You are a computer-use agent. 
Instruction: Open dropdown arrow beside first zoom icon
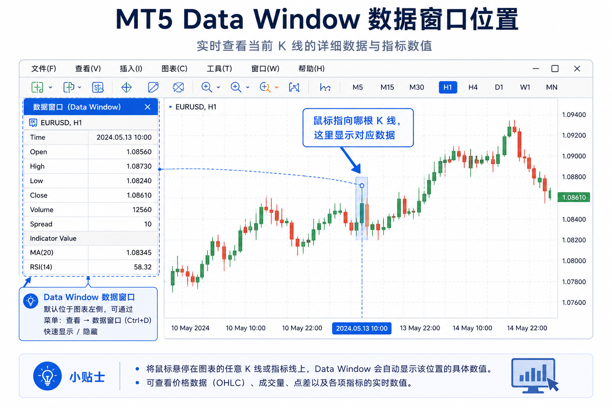tap(218, 87)
